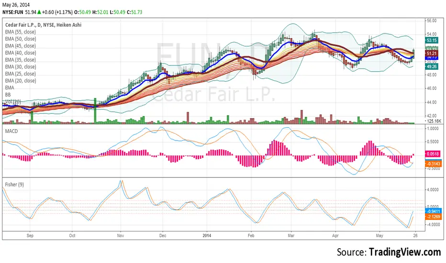Click the 56.00 price axis label

(x=432, y=21)
